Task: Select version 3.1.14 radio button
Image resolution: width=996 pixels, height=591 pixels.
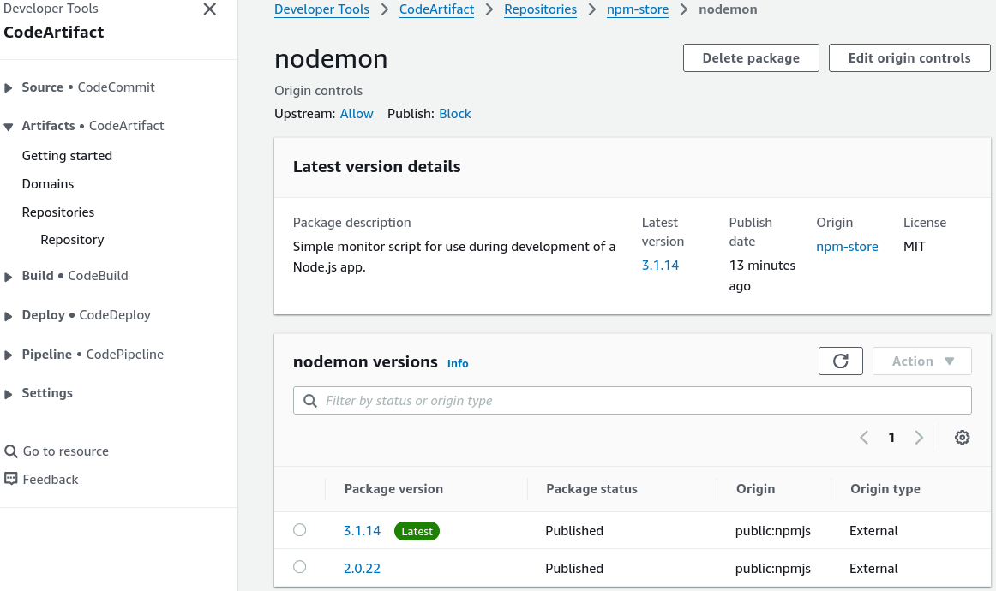Action: coord(300,530)
